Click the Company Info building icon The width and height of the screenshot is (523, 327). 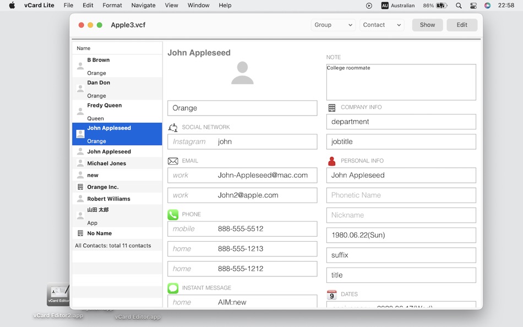(x=332, y=107)
